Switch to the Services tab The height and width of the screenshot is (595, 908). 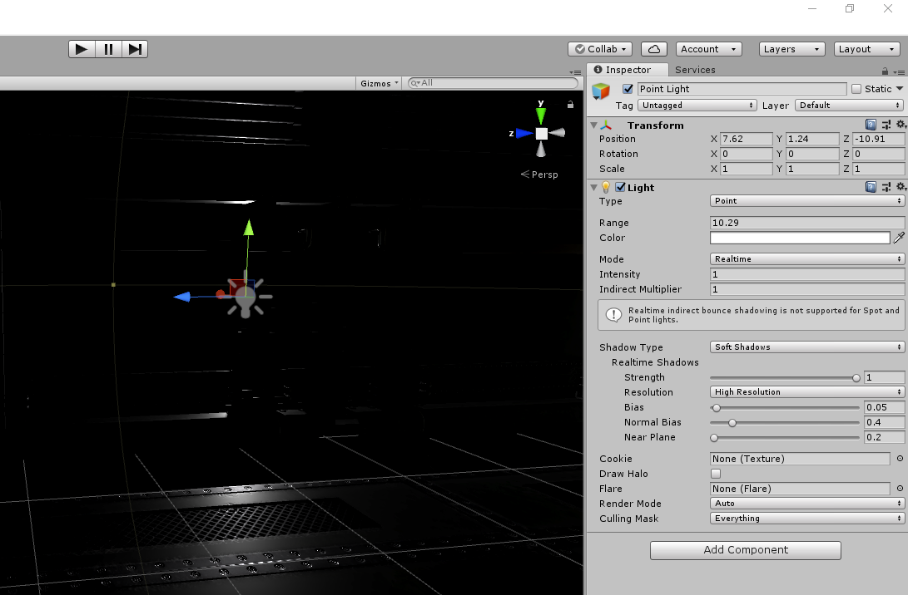click(695, 70)
